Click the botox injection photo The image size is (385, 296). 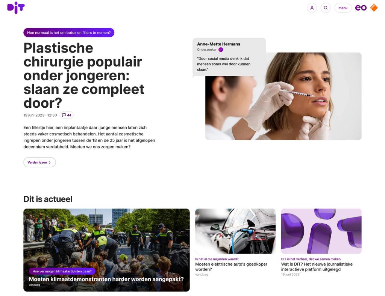point(283,96)
